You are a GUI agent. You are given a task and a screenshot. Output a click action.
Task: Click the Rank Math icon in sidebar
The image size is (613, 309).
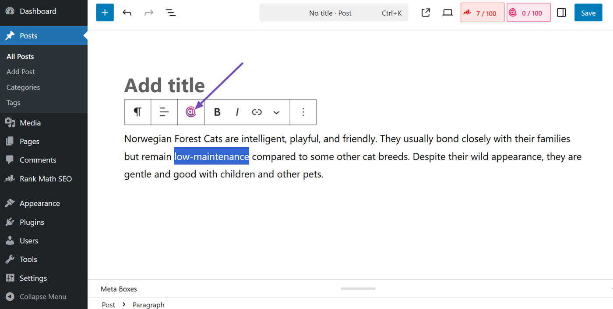point(10,179)
